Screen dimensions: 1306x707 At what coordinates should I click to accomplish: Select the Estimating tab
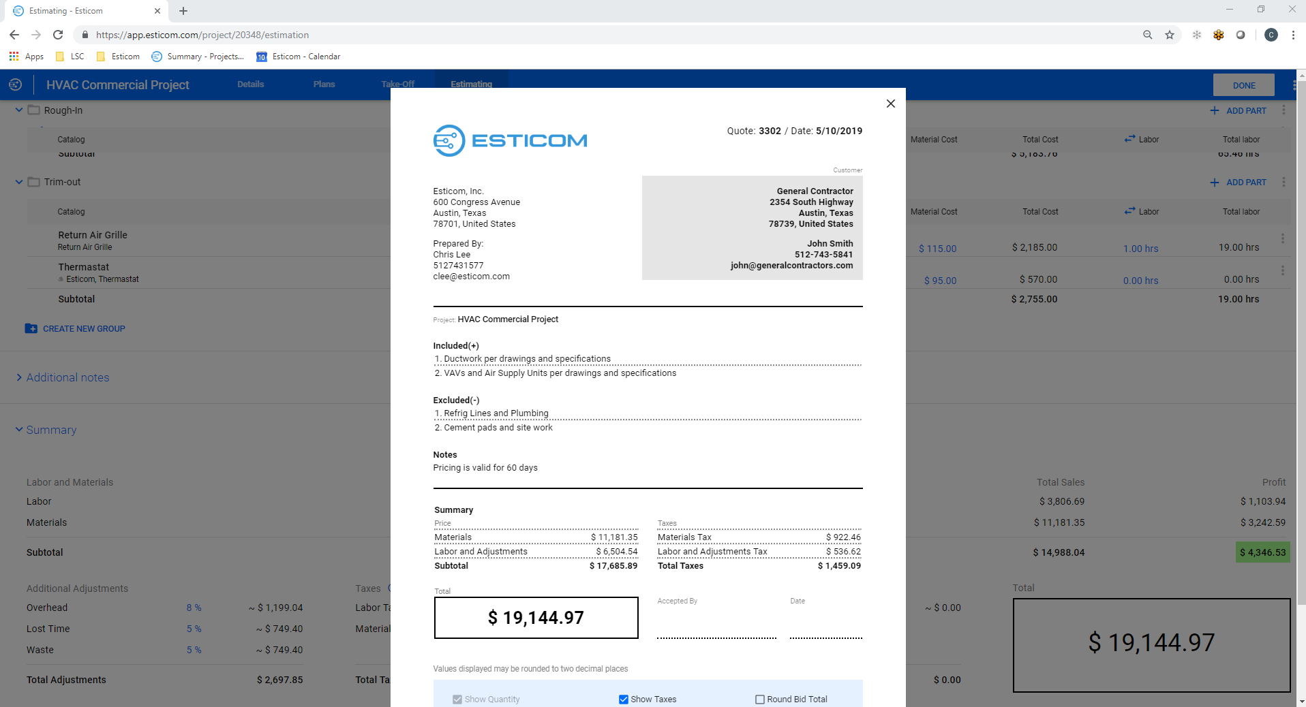pyautogui.click(x=471, y=84)
